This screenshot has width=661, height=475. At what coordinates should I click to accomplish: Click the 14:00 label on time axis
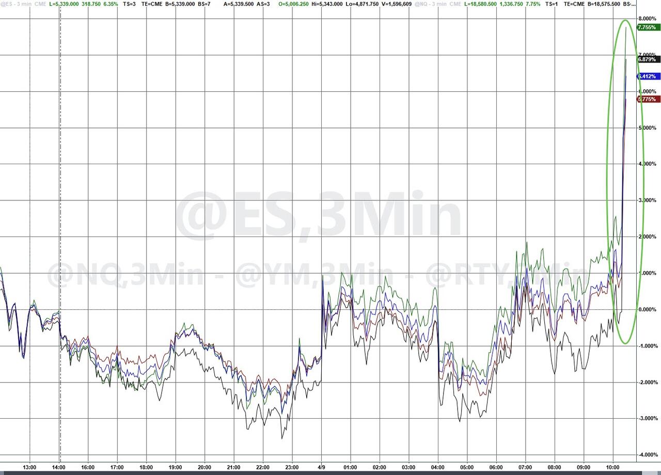(x=59, y=468)
